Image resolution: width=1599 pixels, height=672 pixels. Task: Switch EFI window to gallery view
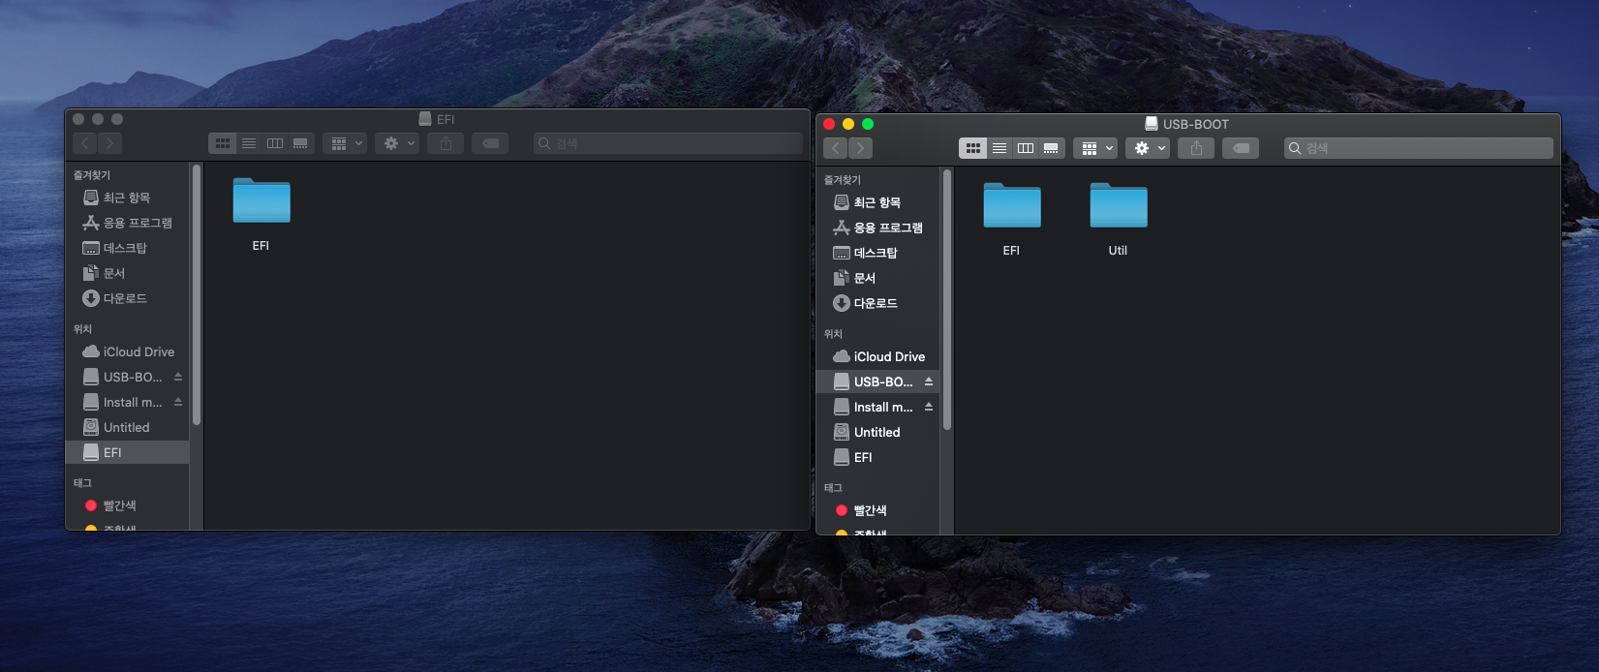[x=301, y=143]
